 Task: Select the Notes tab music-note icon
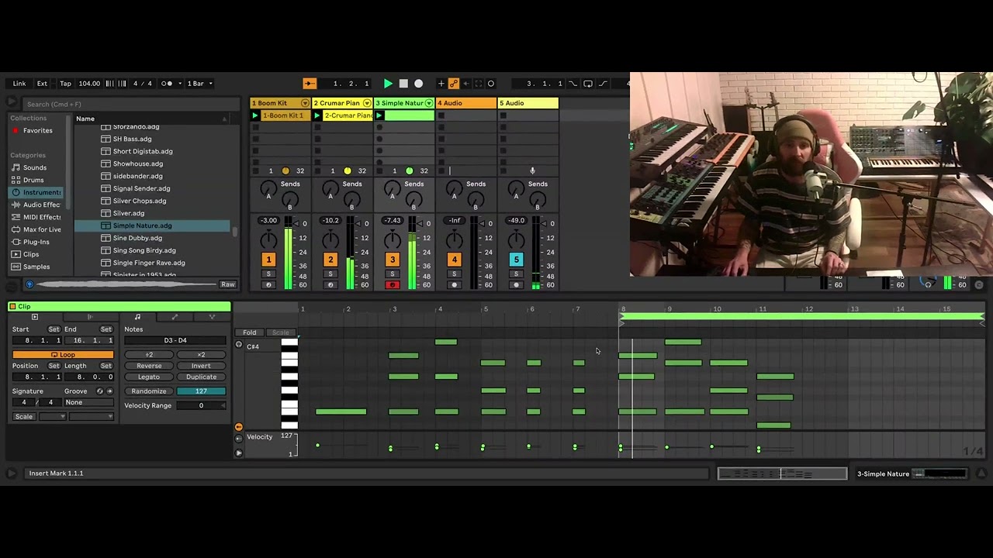[137, 317]
